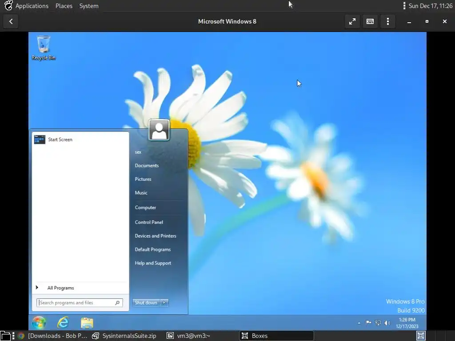Open Music from the Start menu

pos(141,193)
